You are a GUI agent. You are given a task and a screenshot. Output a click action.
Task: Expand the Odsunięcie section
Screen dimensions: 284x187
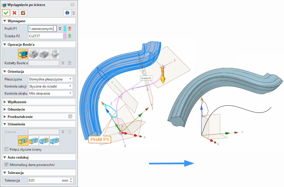click(16, 109)
